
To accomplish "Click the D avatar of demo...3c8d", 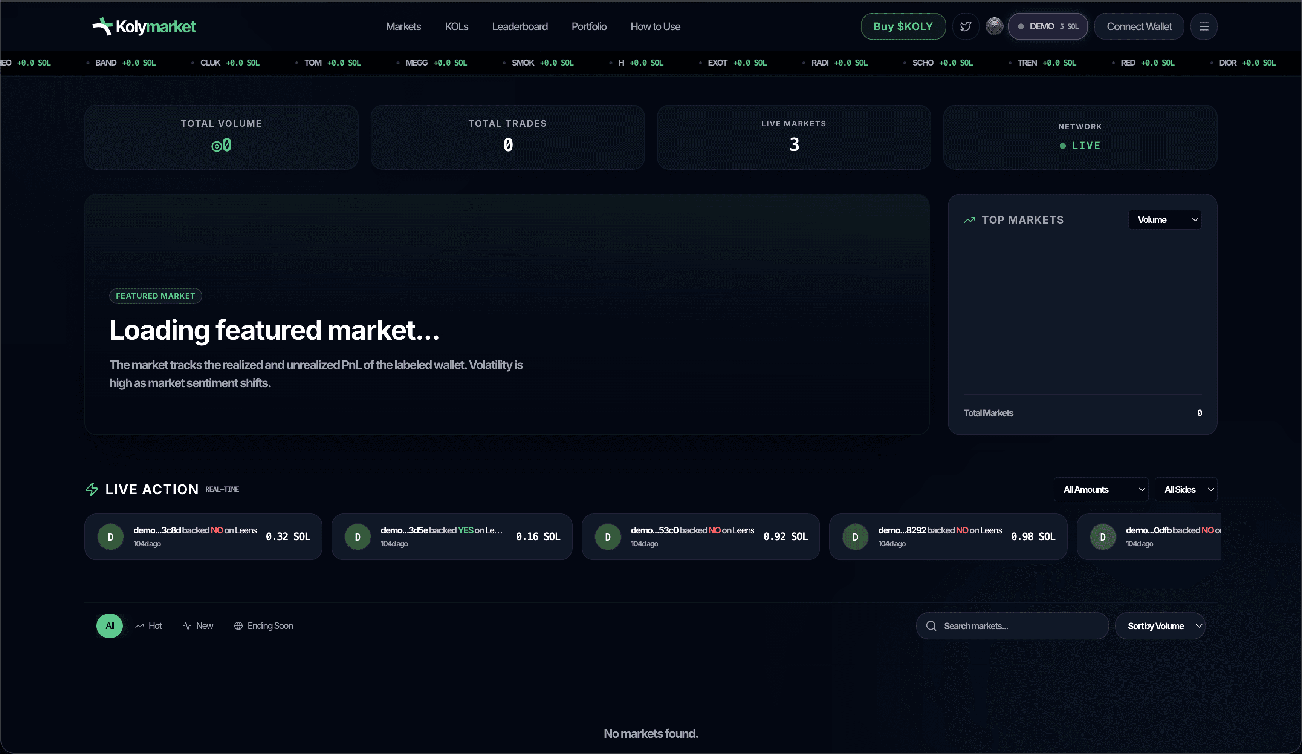I will point(110,537).
